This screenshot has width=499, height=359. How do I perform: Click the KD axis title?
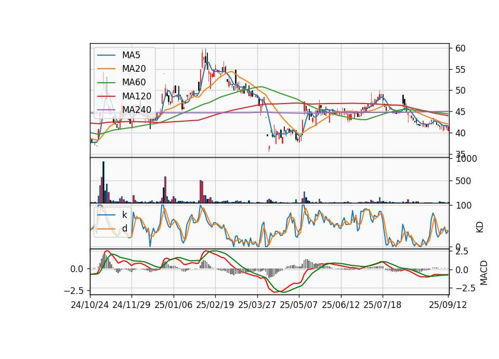pos(480,227)
